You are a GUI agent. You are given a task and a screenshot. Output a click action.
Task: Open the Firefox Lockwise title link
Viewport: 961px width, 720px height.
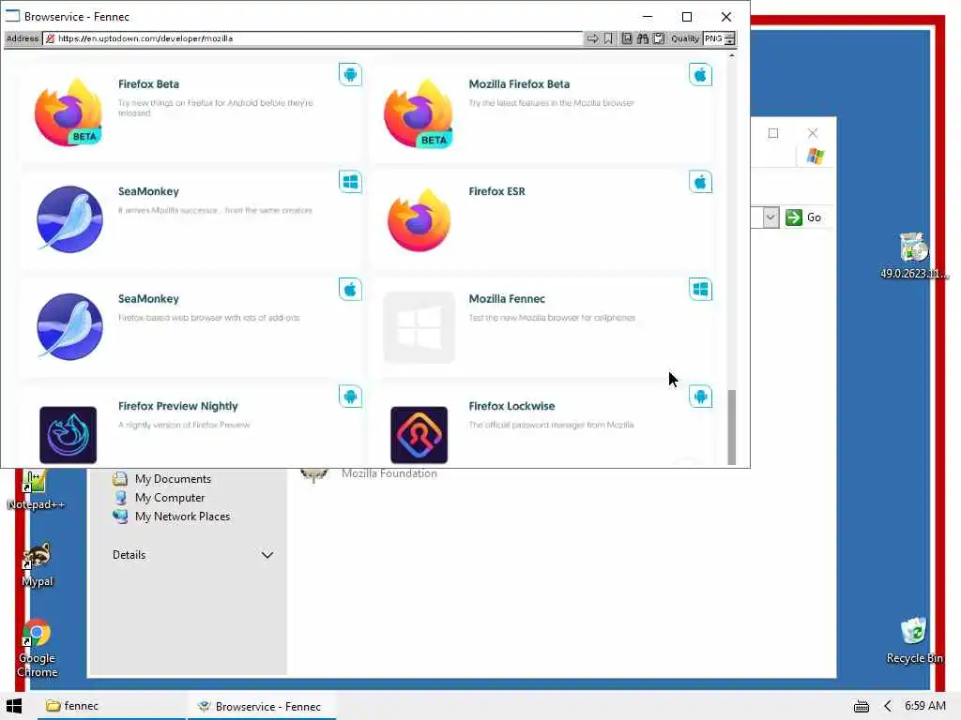tap(511, 406)
